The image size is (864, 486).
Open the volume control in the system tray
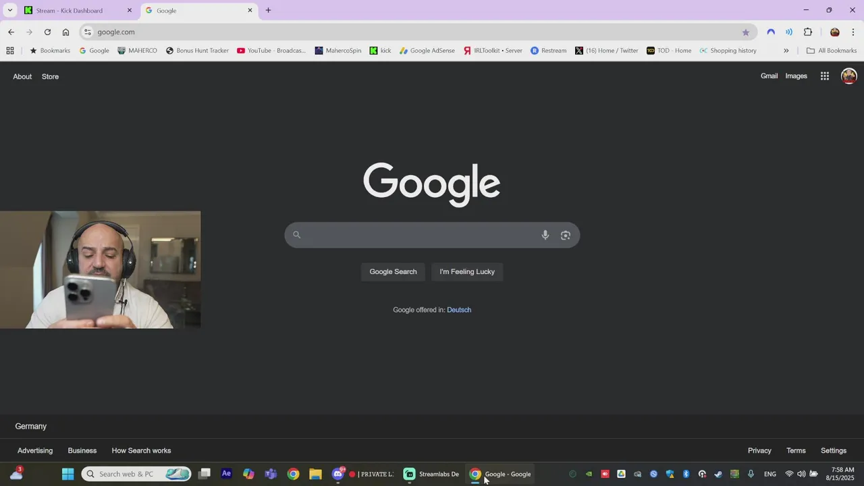click(801, 474)
